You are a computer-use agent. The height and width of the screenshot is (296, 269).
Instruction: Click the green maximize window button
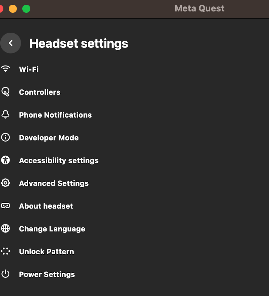pos(26,9)
